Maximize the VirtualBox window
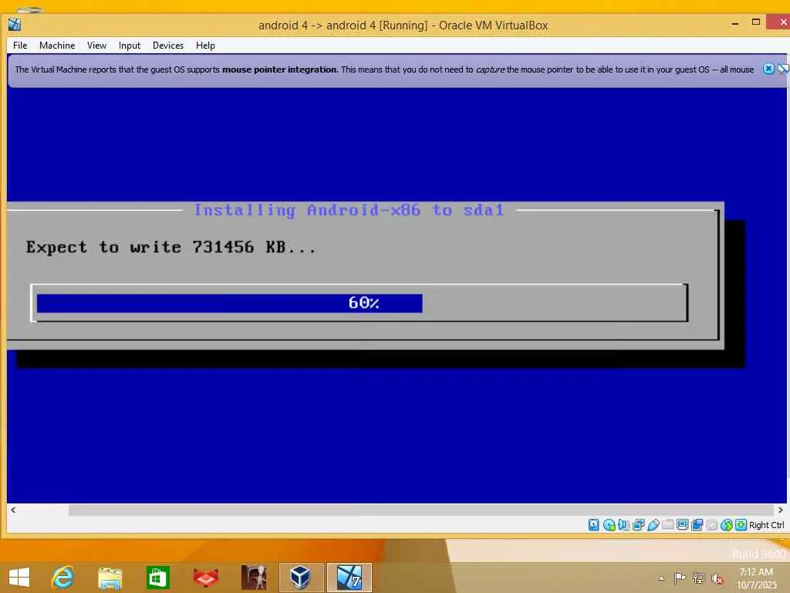 (756, 22)
